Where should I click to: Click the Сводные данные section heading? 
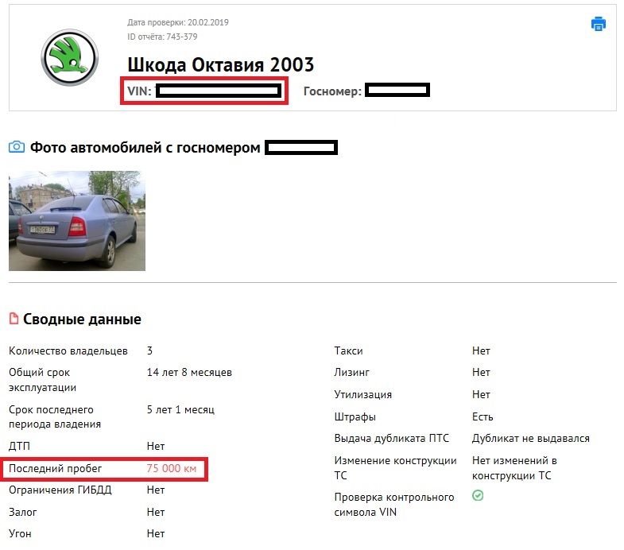point(82,320)
